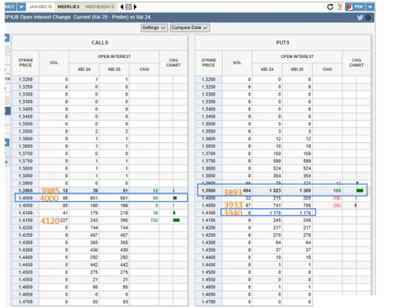Click Calls open interest value 395
Screen dimensions: 397x308
(124, 220)
